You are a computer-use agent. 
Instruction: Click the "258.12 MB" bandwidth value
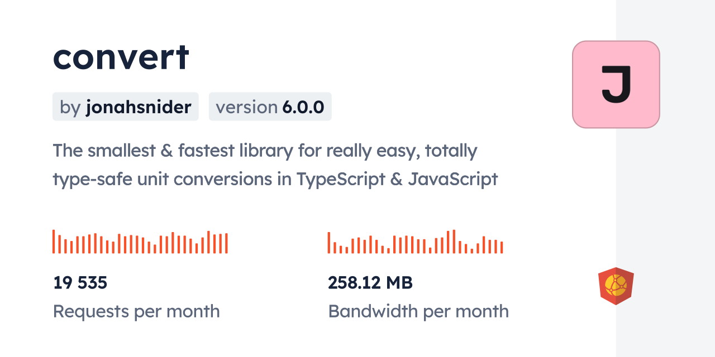click(370, 283)
